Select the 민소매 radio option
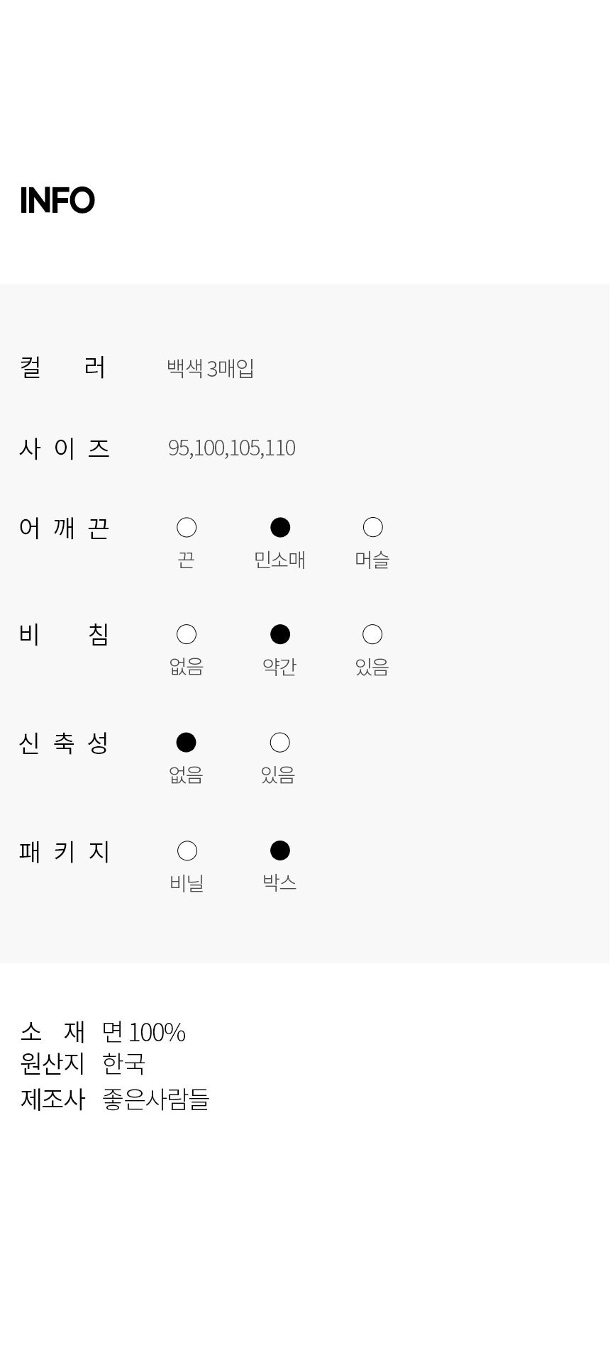The height and width of the screenshot is (1352, 610). coord(280,528)
